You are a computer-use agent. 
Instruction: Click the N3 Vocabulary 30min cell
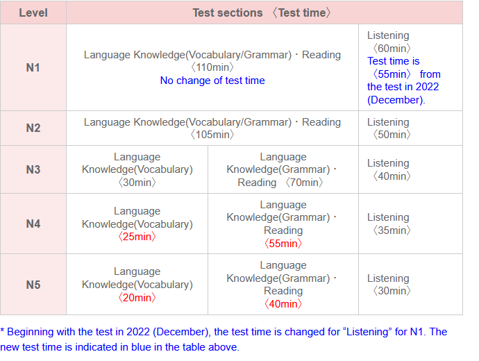pos(137,169)
